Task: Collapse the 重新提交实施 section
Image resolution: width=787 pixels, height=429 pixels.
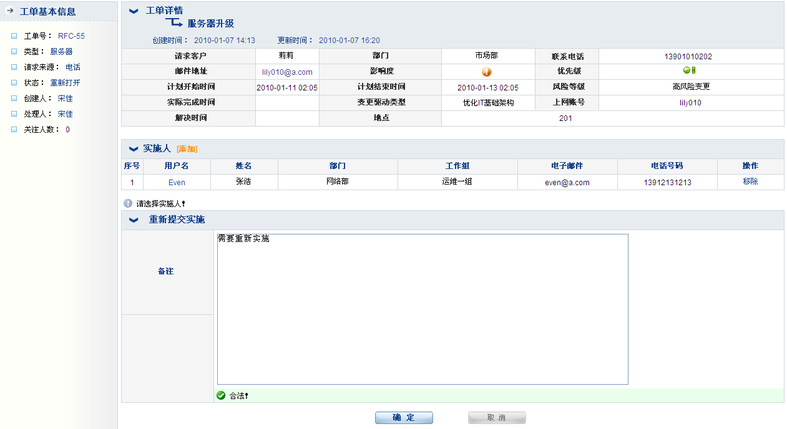Action: click(134, 219)
